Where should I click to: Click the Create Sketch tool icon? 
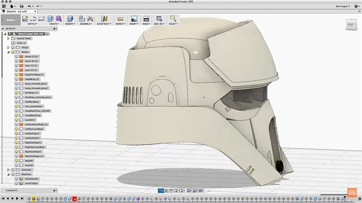[25, 19]
